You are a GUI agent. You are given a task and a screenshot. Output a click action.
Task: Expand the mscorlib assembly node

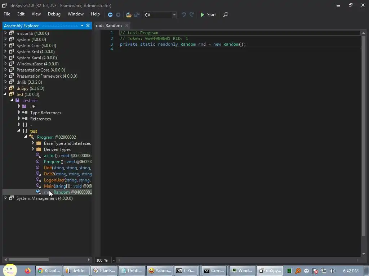click(5, 33)
